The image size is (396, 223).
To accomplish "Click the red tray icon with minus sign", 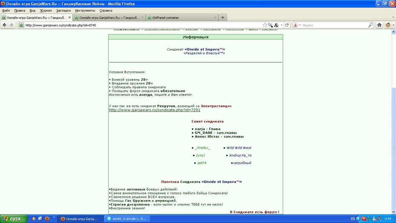I will coord(364,219).
